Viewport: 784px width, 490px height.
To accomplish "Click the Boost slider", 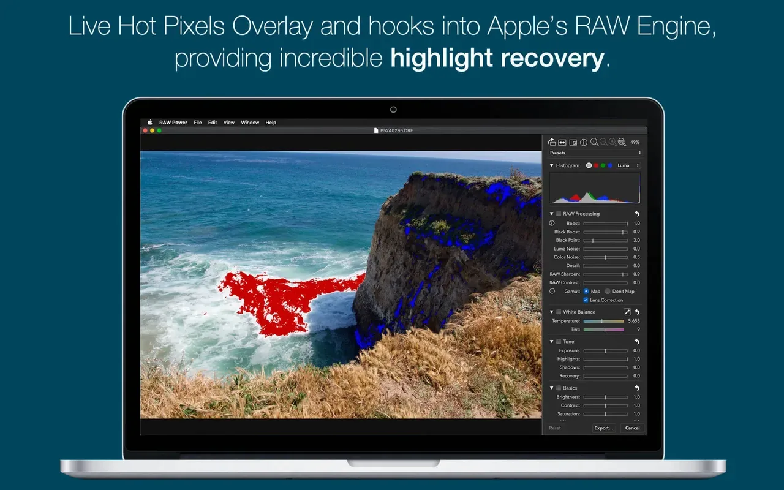I will (x=605, y=224).
